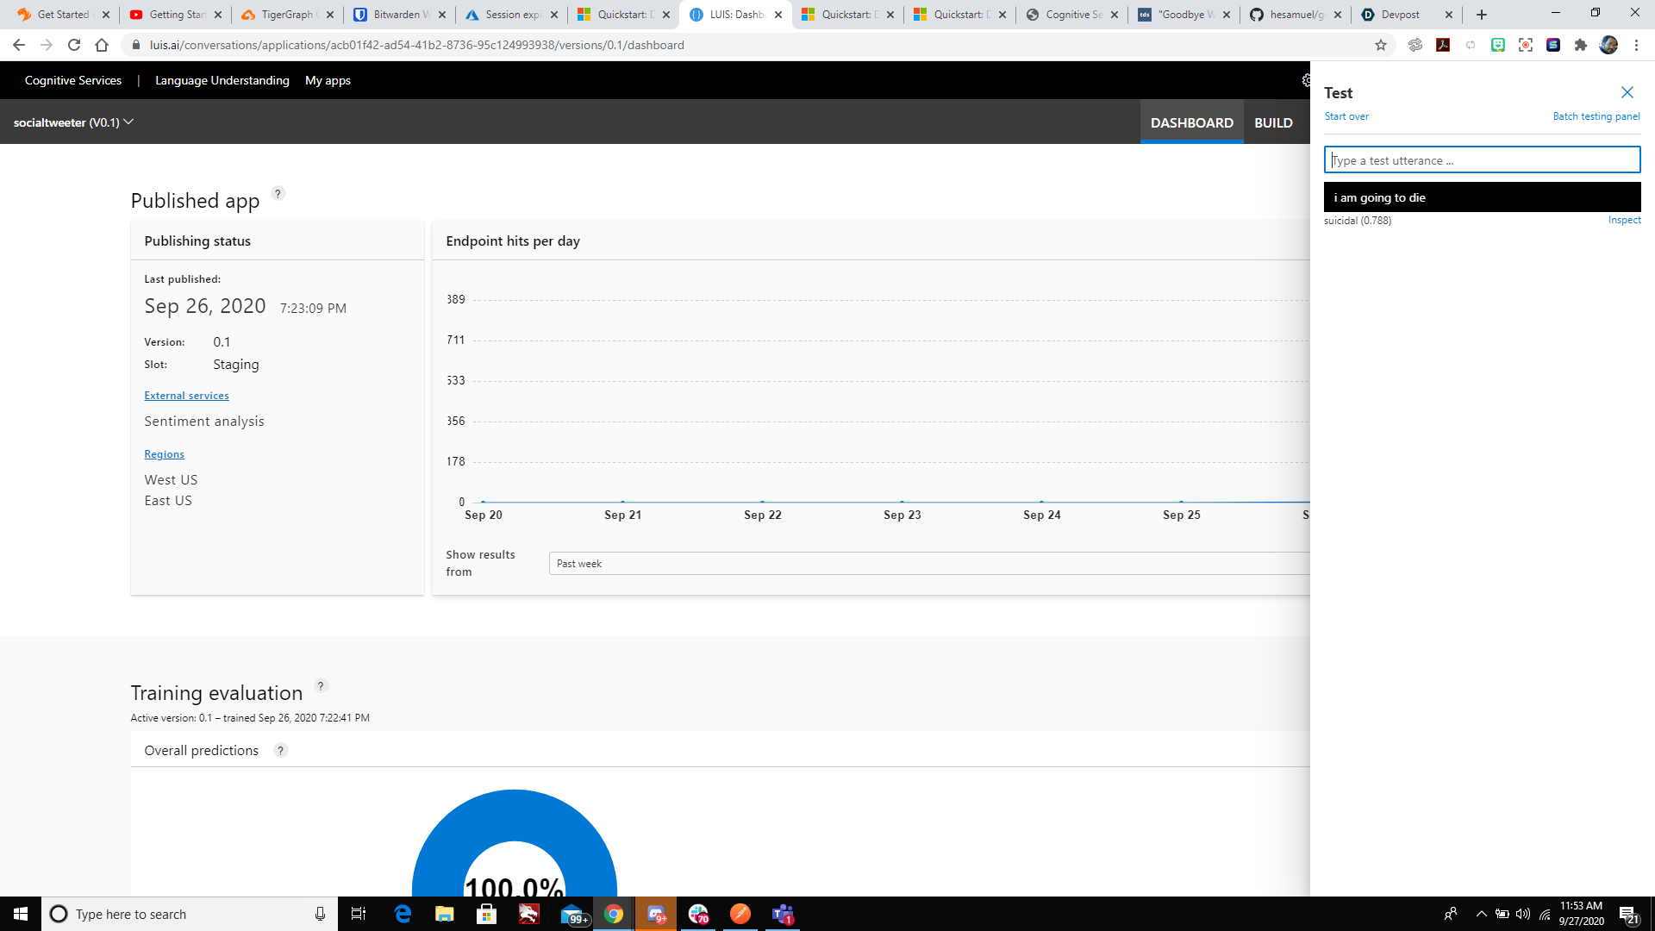Screen dimensions: 1655x931
Task: Click the test utterance input field
Action: [1482, 160]
